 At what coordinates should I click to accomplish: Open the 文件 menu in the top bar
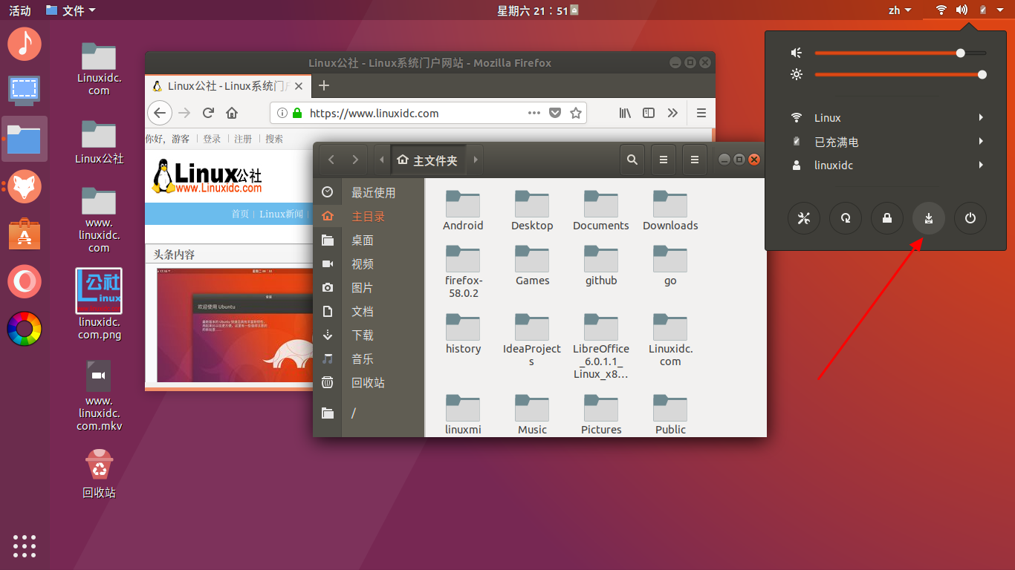pyautogui.click(x=70, y=10)
